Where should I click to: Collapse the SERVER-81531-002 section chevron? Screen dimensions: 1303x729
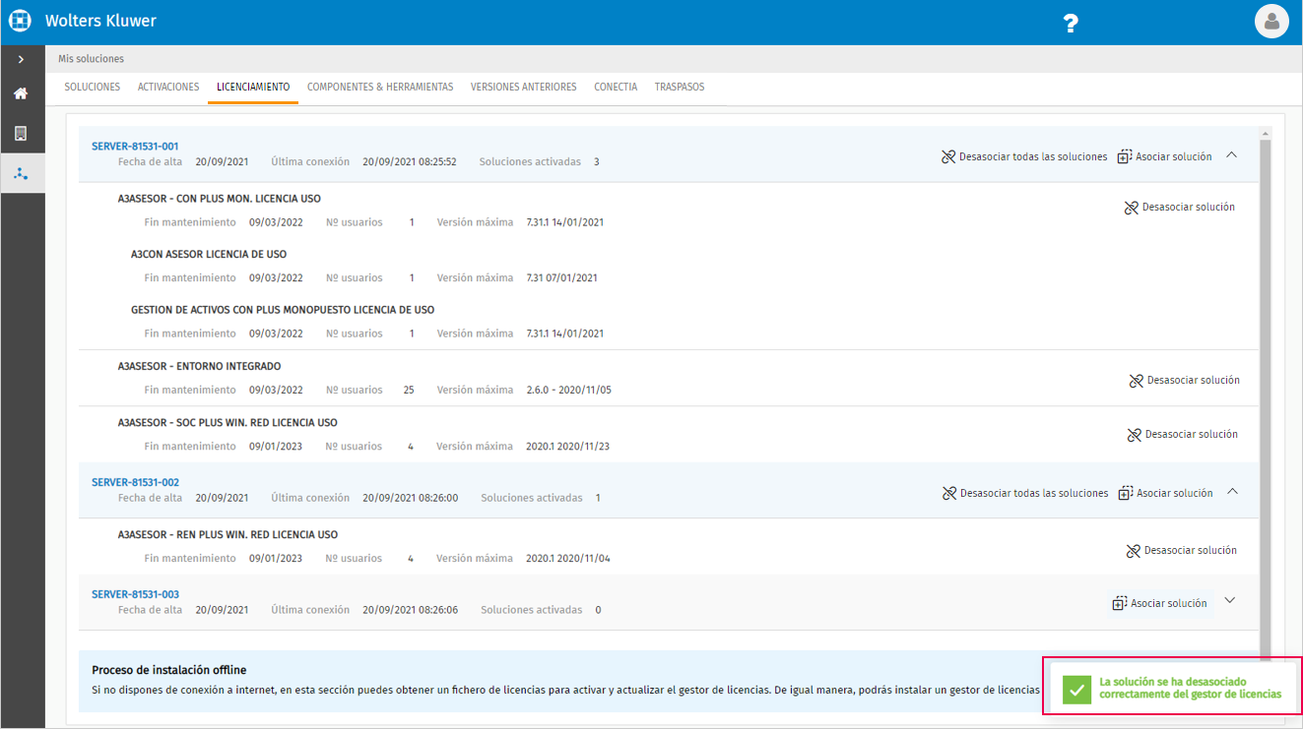[1231, 492]
